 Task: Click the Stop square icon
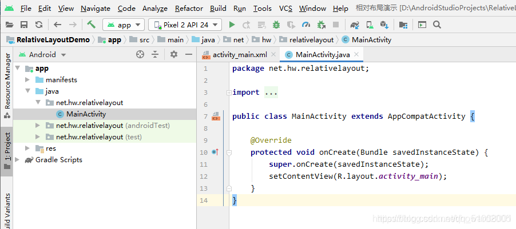(336, 25)
